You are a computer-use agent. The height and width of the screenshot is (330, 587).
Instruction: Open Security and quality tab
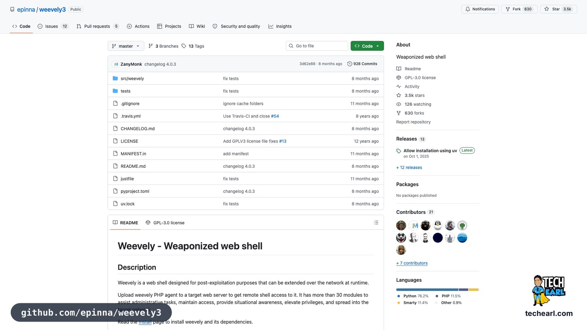point(236,26)
